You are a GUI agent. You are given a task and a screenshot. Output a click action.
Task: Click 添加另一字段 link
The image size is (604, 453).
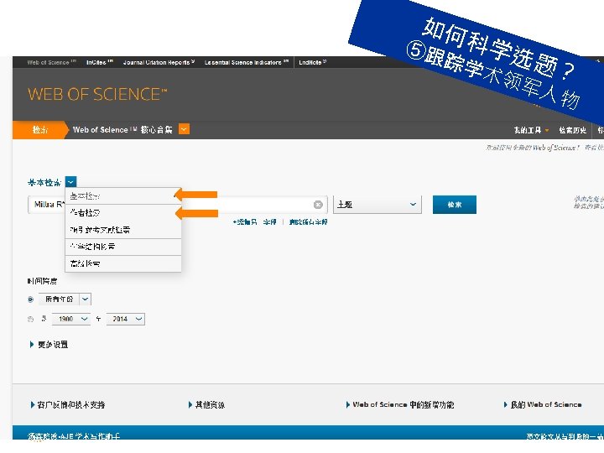[255, 222]
